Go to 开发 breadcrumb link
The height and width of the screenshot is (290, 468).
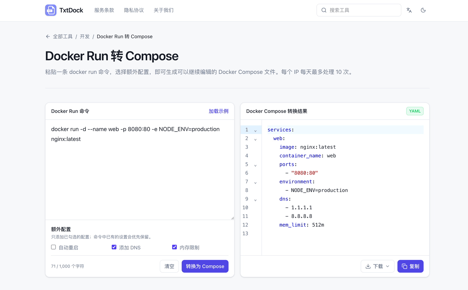(x=85, y=36)
